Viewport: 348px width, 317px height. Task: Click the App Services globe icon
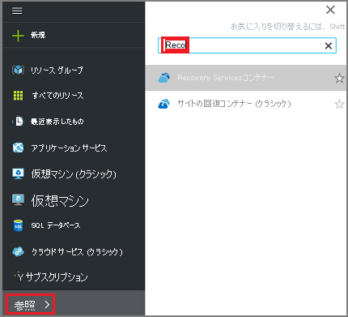click(x=18, y=148)
